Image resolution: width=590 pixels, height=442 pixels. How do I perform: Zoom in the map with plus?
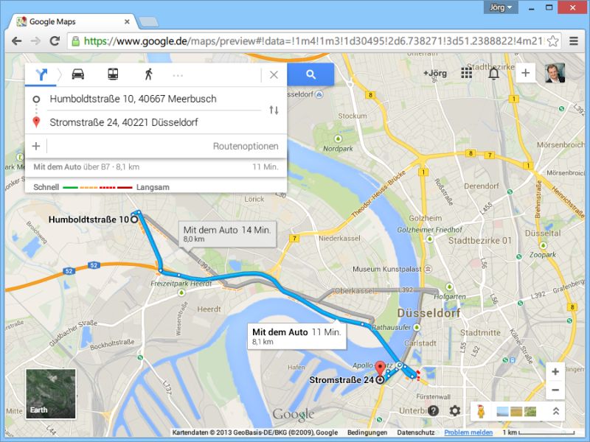555,372
